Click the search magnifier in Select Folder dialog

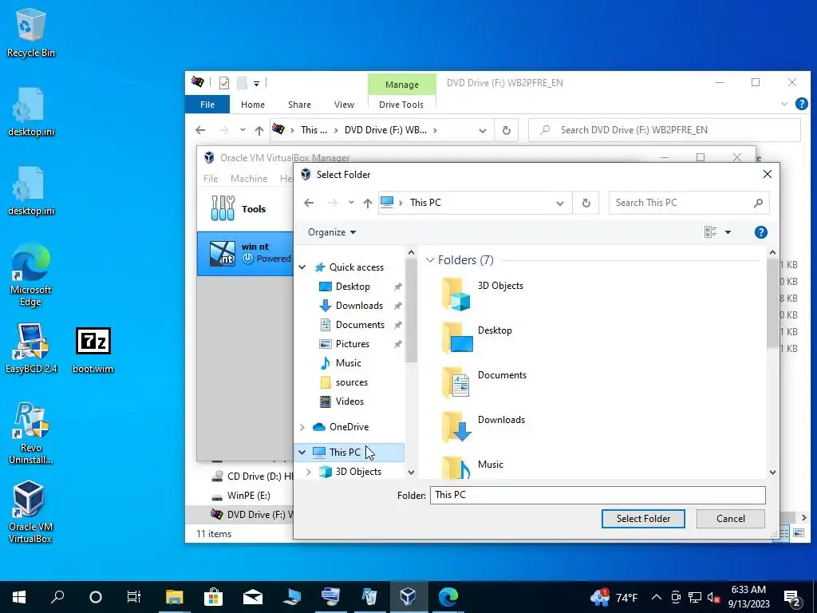coord(758,203)
